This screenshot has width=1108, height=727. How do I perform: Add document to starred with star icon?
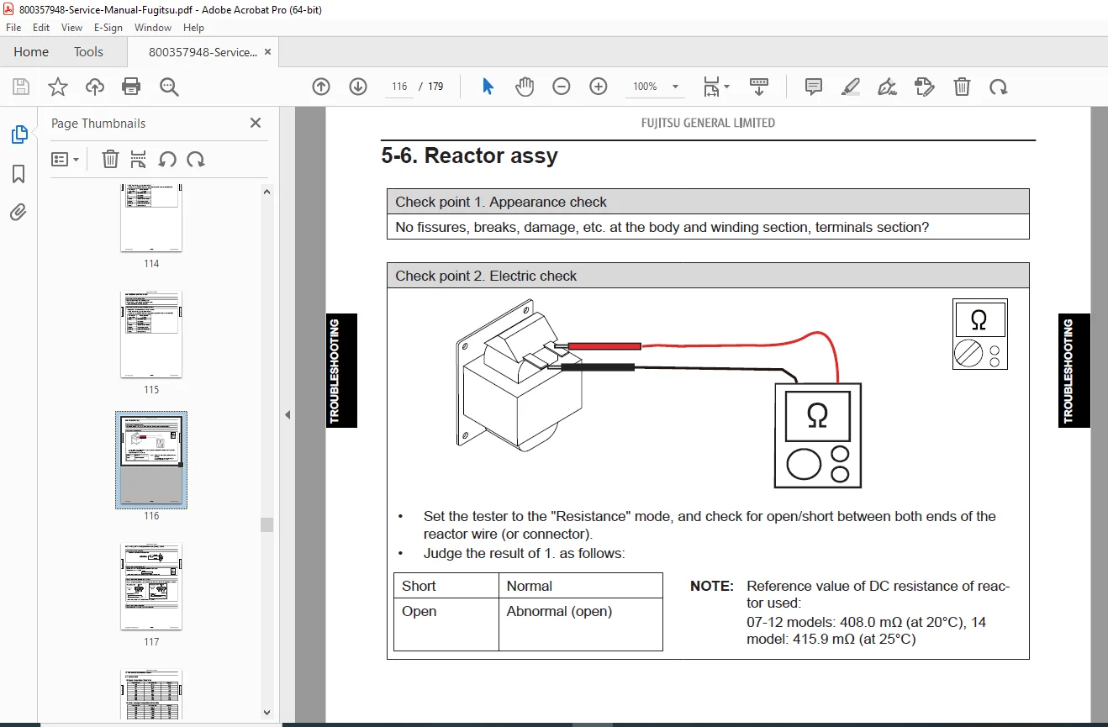coord(58,87)
